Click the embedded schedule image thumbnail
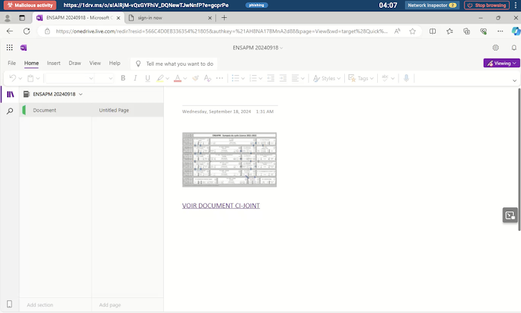 [229, 159]
